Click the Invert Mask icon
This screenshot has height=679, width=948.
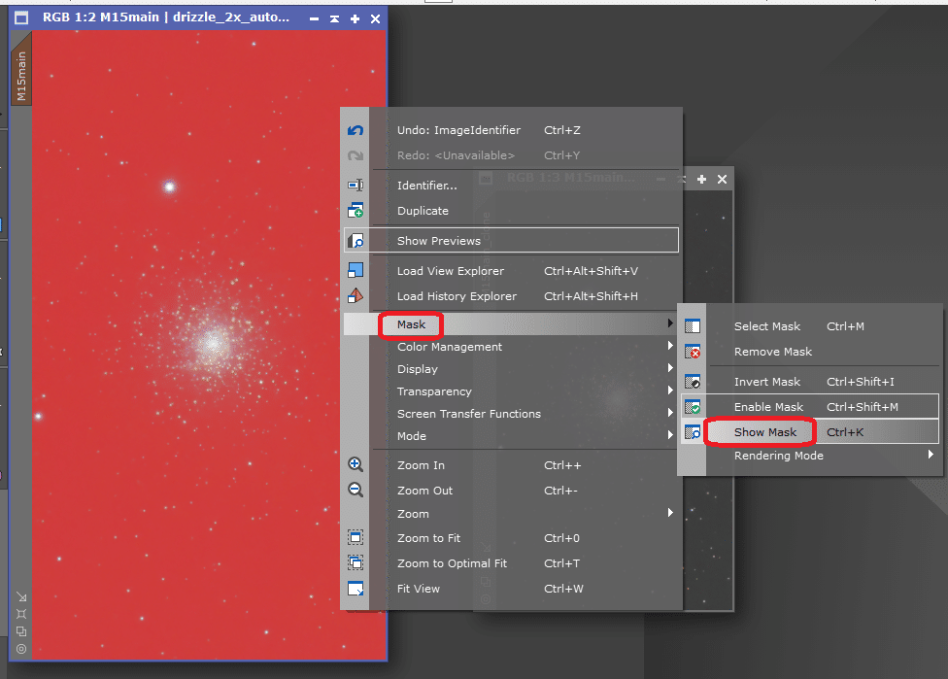pos(693,382)
